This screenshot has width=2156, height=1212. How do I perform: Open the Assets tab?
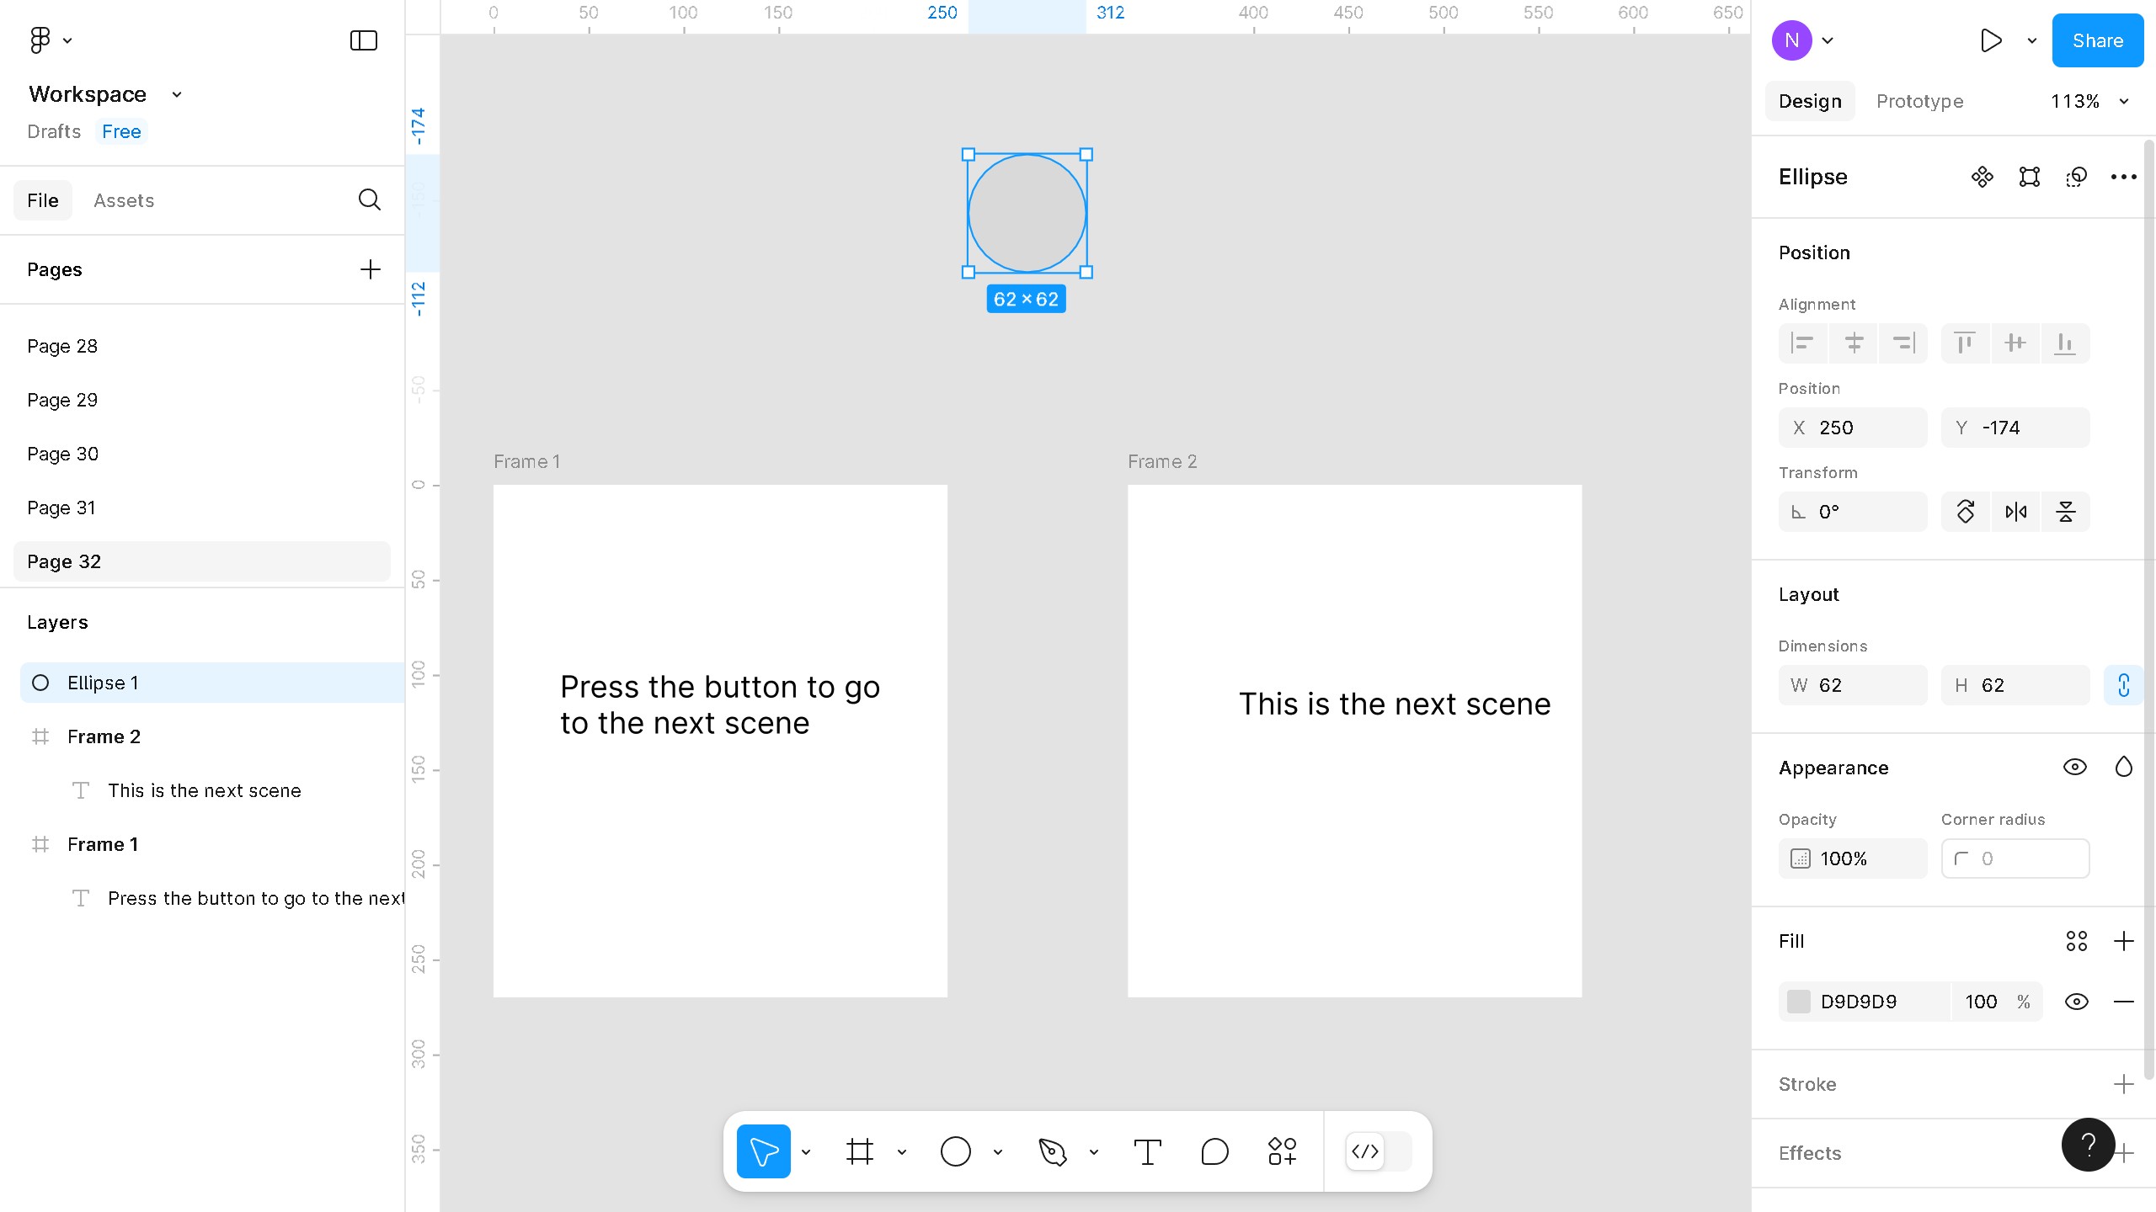tap(124, 200)
